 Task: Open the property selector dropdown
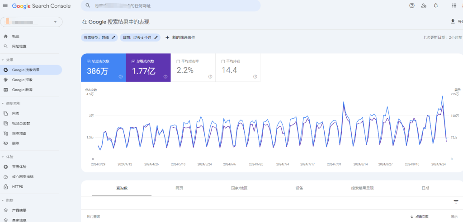(x=31, y=22)
